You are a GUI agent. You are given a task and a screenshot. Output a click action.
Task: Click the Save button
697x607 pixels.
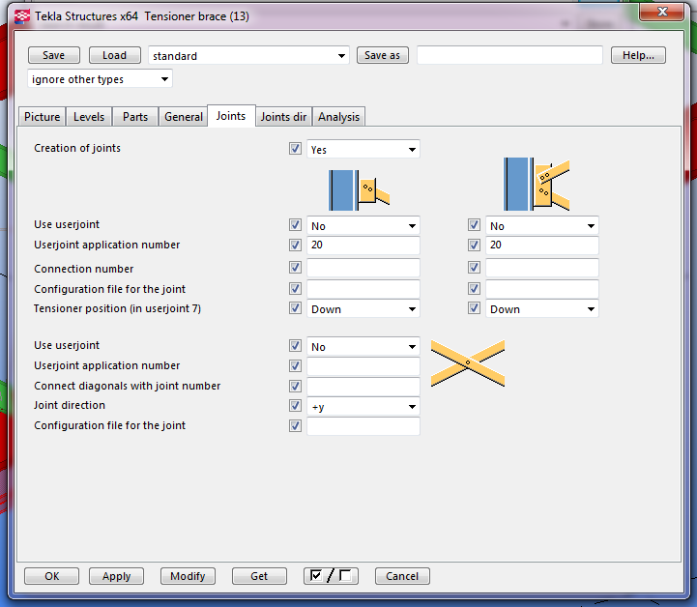[x=54, y=55]
